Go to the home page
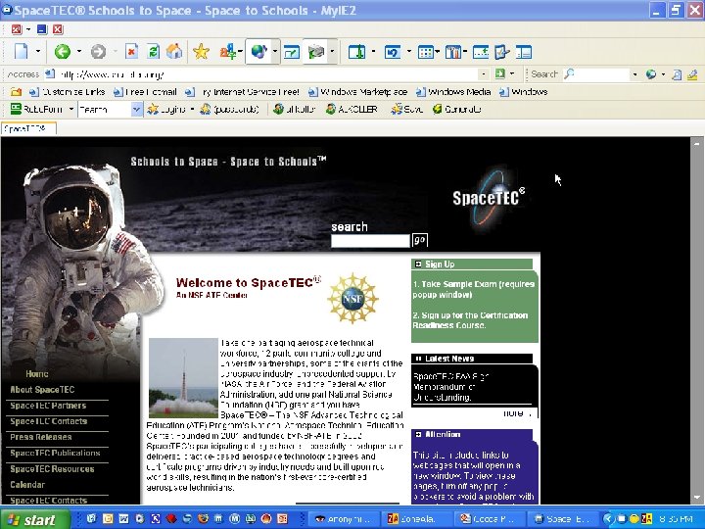 (174, 52)
